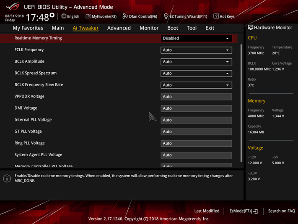298x224 pixels.
Task: Open the Main tab
Action: [x=58, y=28]
